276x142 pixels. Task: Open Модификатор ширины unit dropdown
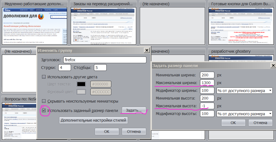[x=244, y=91]
